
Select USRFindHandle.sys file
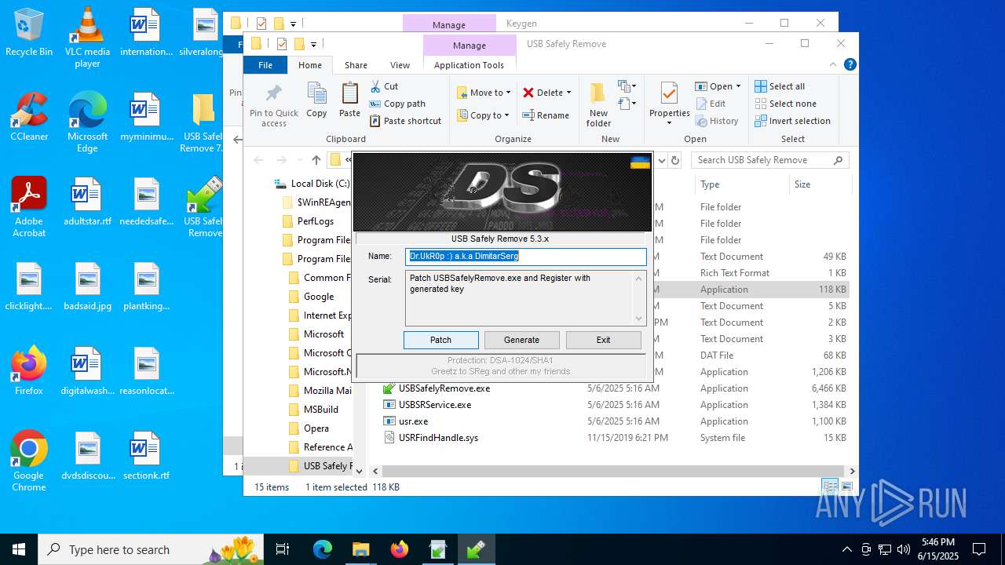[x=438, y=438]
